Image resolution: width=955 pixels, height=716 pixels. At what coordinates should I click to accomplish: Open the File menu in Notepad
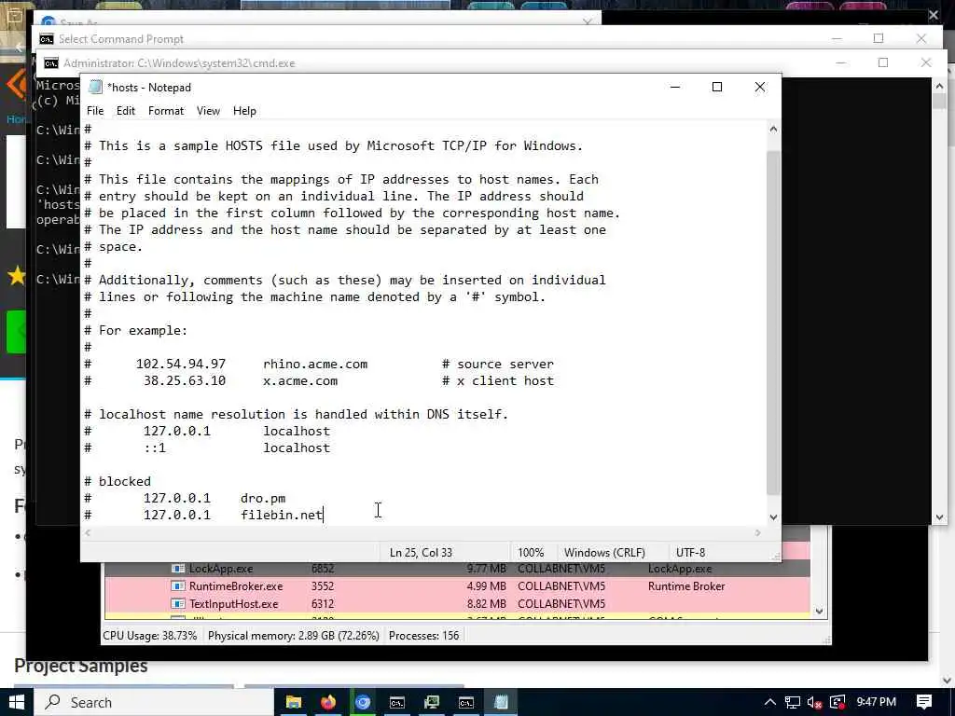click(x=95, y=111)
